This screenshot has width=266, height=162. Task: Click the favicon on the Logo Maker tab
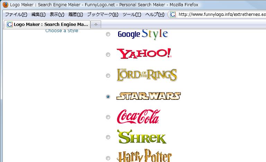pos(10,25)
